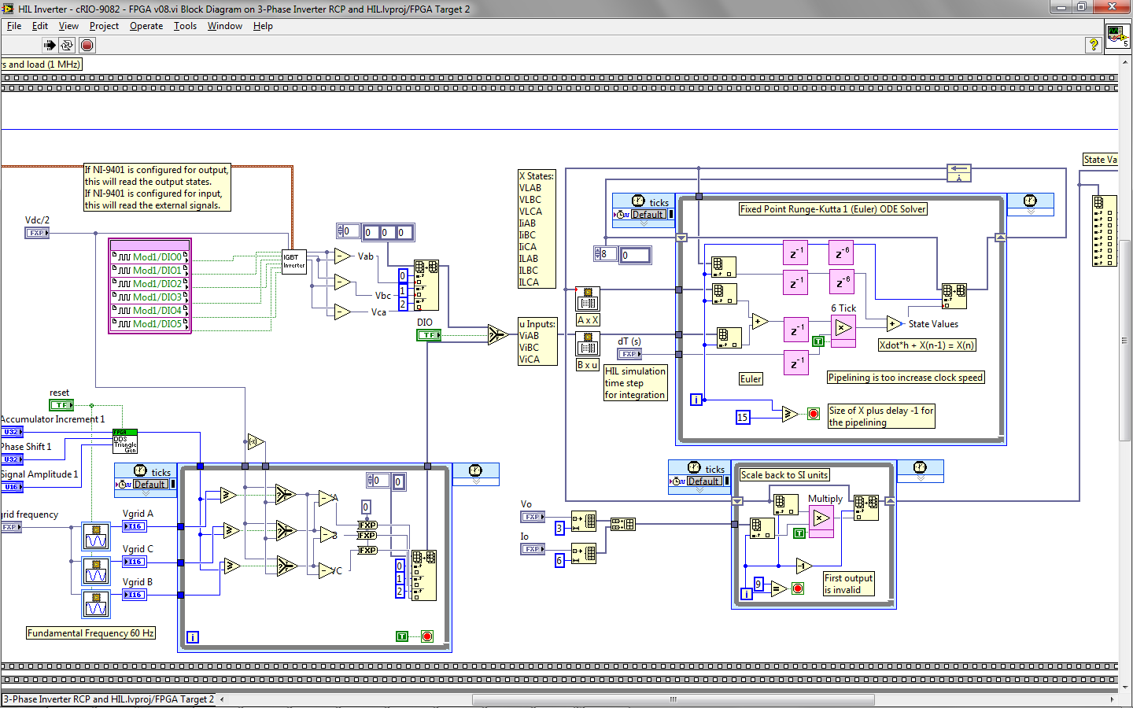Open the Project menu
1133x708 pixels.
tap(104, 26)
